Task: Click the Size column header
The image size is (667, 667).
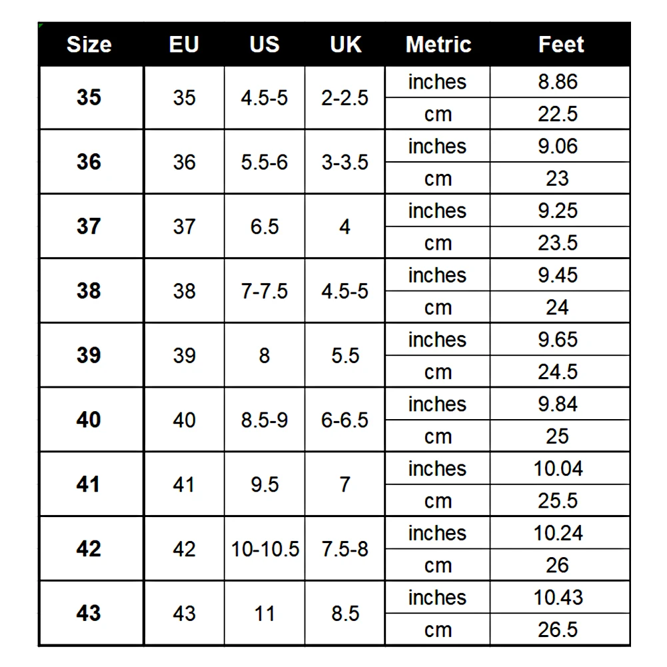Action: click(x=89, y=44)
